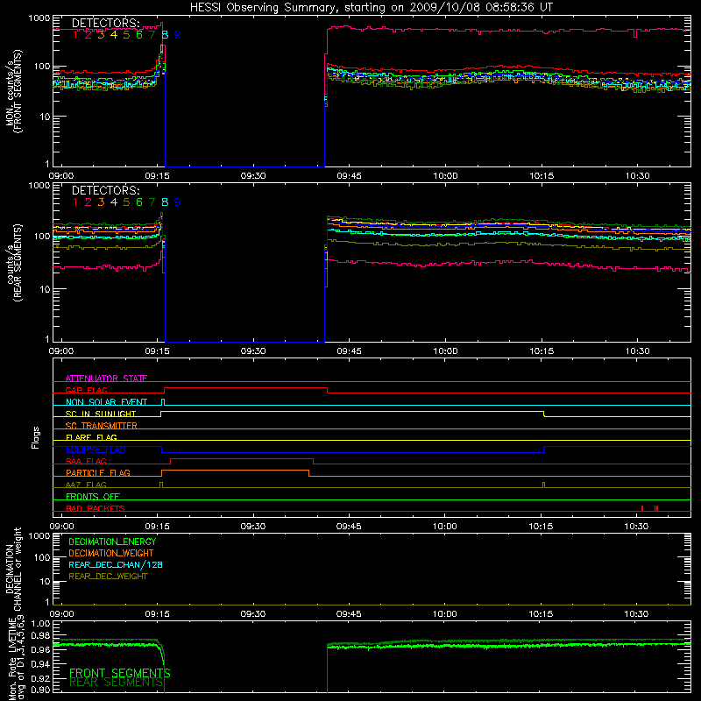Select detector 8 in front segments legend
Screen dimensions: 701x701
165,35
